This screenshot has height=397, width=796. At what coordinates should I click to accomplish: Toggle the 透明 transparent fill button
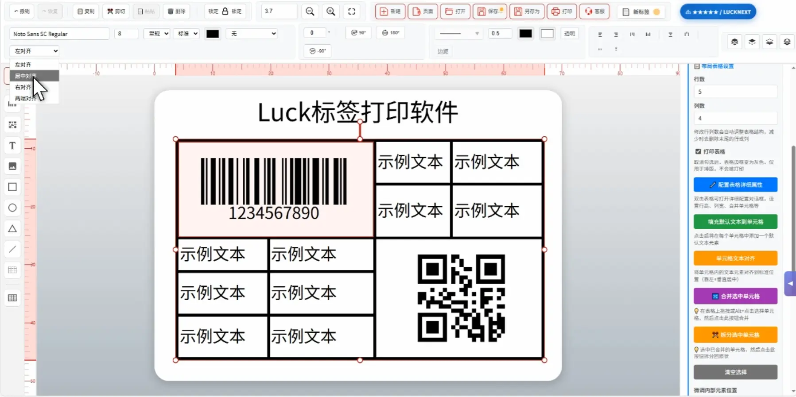[x=569, y=34]
